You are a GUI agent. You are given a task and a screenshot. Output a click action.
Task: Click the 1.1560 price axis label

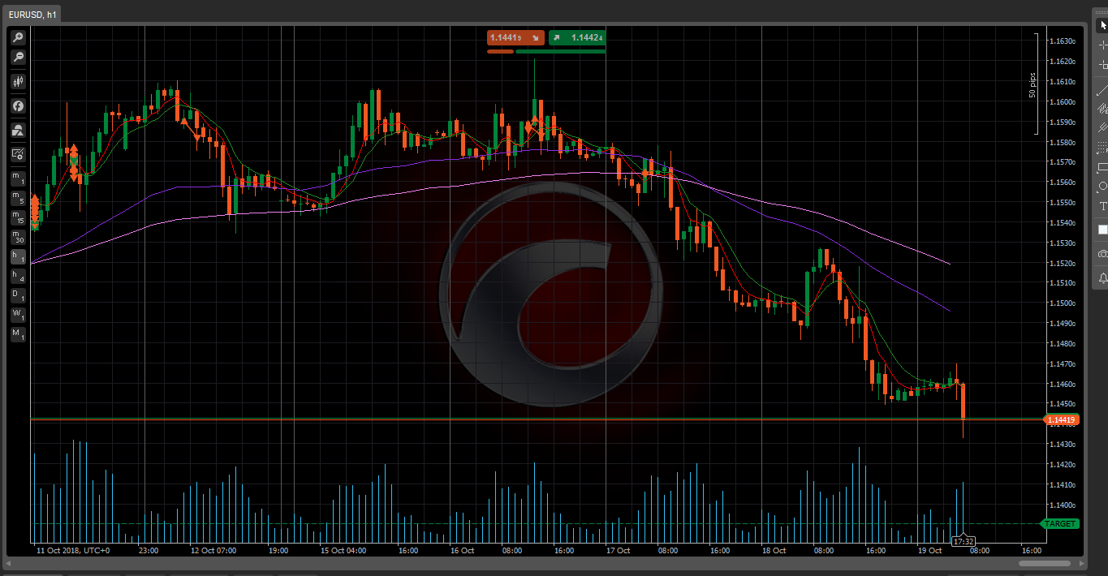pos(1063,183)
